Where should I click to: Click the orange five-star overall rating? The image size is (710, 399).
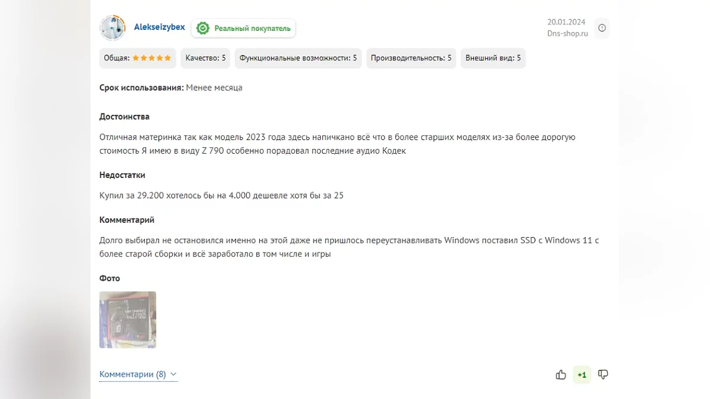pos(151,58)
